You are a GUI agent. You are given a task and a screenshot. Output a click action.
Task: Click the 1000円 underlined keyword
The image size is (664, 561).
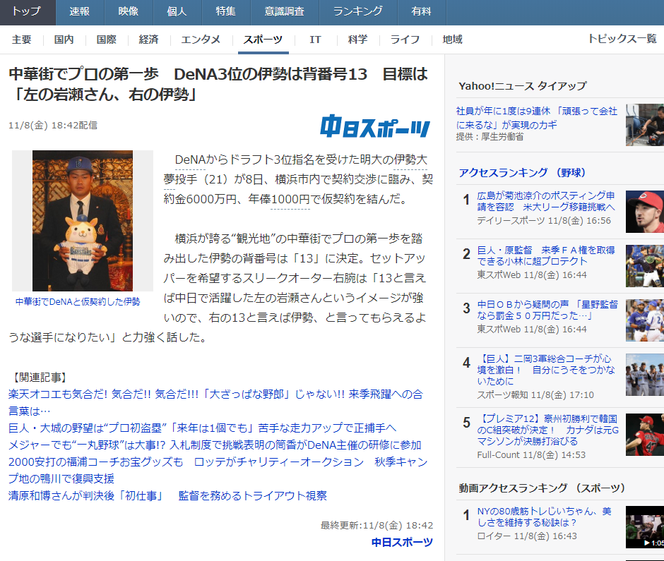[x=290, y=199]
